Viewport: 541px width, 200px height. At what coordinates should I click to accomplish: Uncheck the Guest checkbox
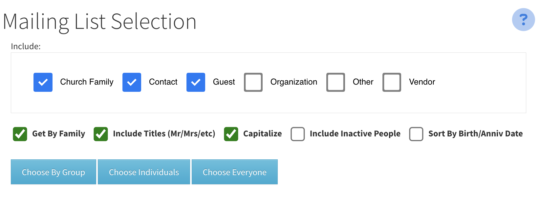click(x=196, y=82)
